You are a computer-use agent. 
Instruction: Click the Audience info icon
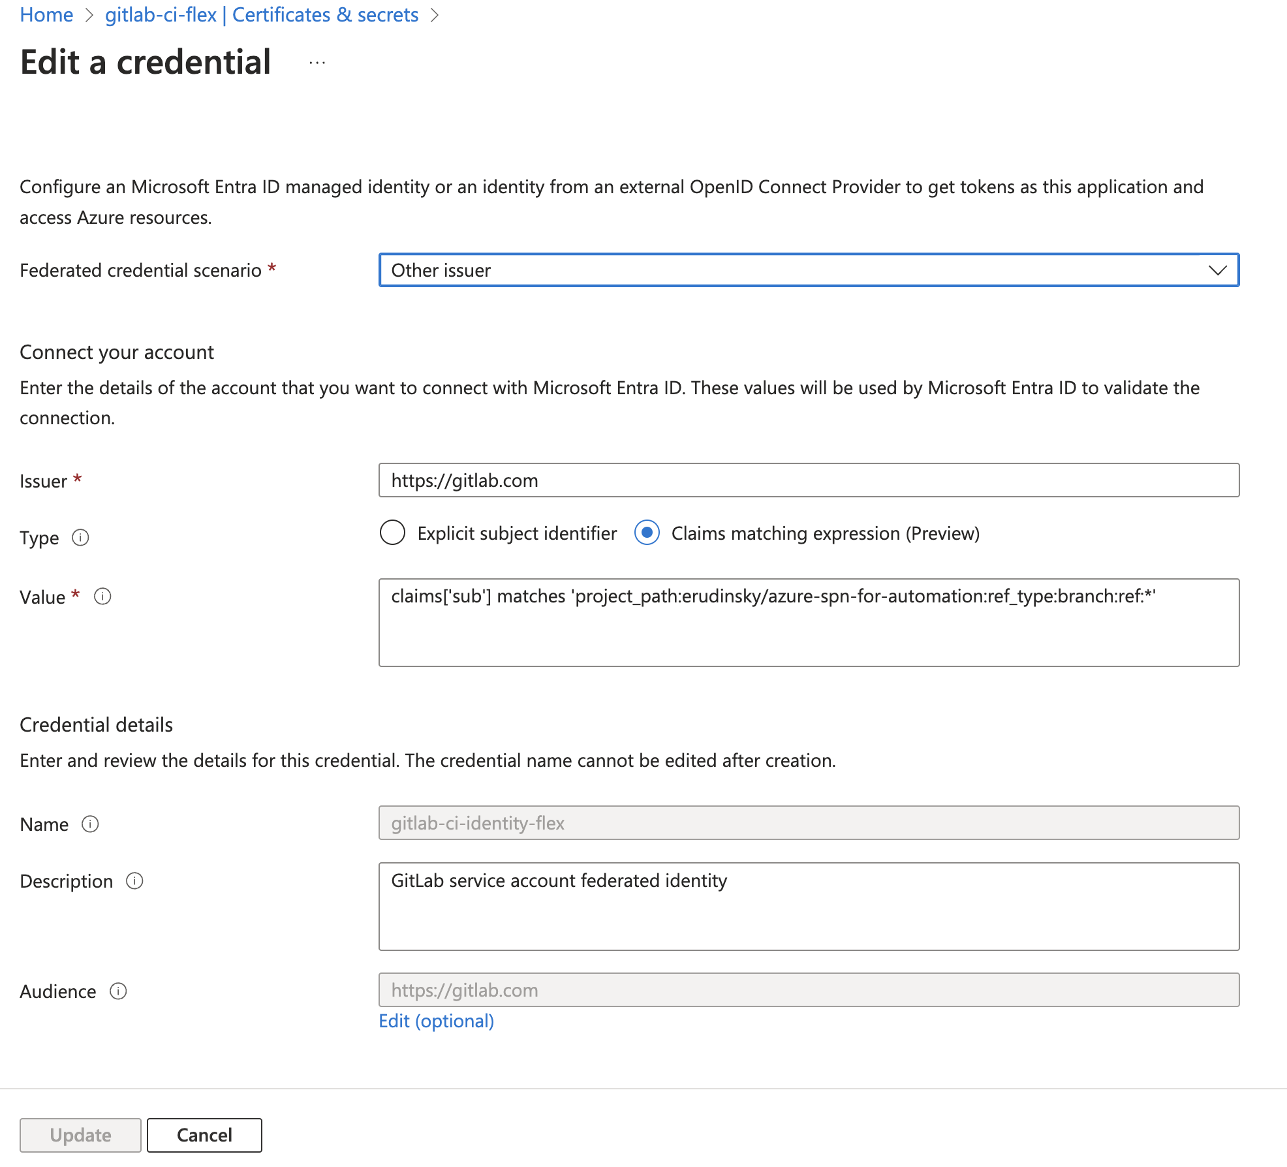(118, 991)
